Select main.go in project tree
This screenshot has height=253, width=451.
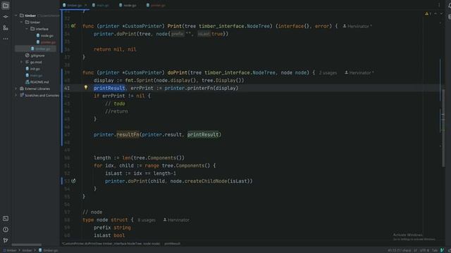click(34, 75)
